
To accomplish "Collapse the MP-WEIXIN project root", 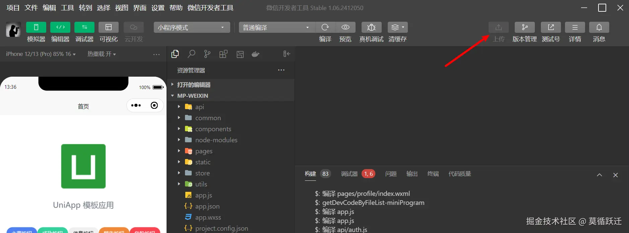I will point(231,96).
